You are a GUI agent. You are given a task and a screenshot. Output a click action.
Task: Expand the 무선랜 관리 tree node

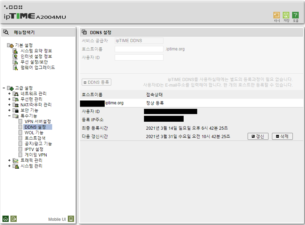(9, 99)
